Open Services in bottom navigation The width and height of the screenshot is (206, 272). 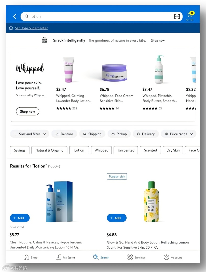coord(136,257)
